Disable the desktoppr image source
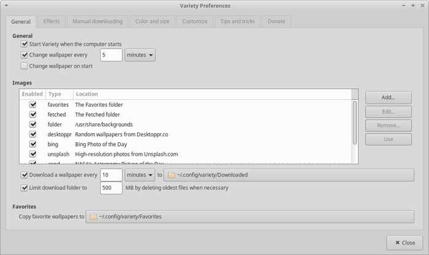Screen dimensions: 429x255 33,134
